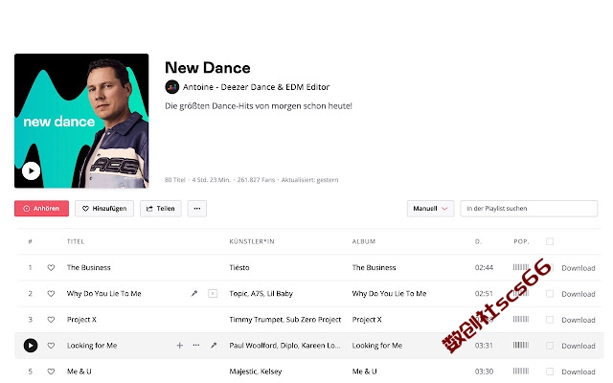Open the Project X album link
This screenshot has height=383, width=613.
point(367,320)
